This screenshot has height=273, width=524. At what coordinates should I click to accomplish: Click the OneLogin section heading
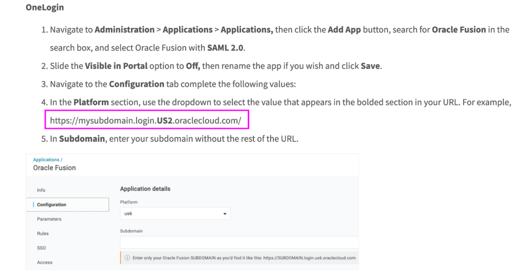point(45,9)
